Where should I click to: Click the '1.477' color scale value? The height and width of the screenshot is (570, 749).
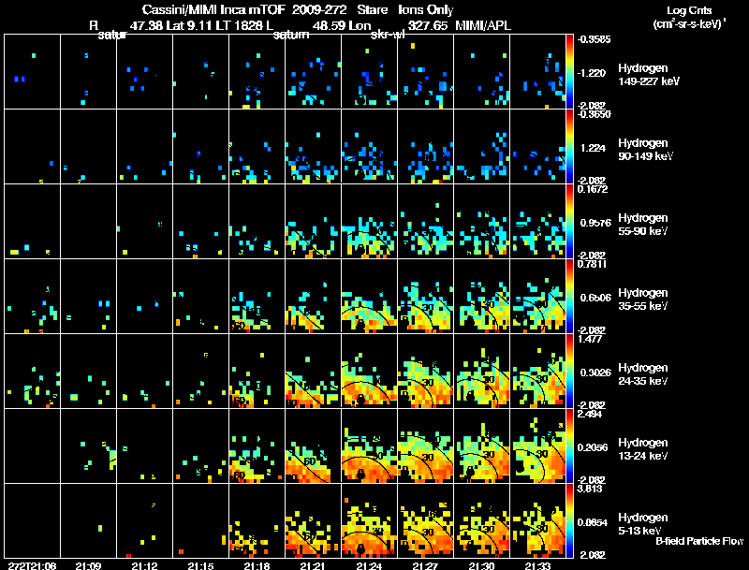pyautogui.click(x=590, y=339)
